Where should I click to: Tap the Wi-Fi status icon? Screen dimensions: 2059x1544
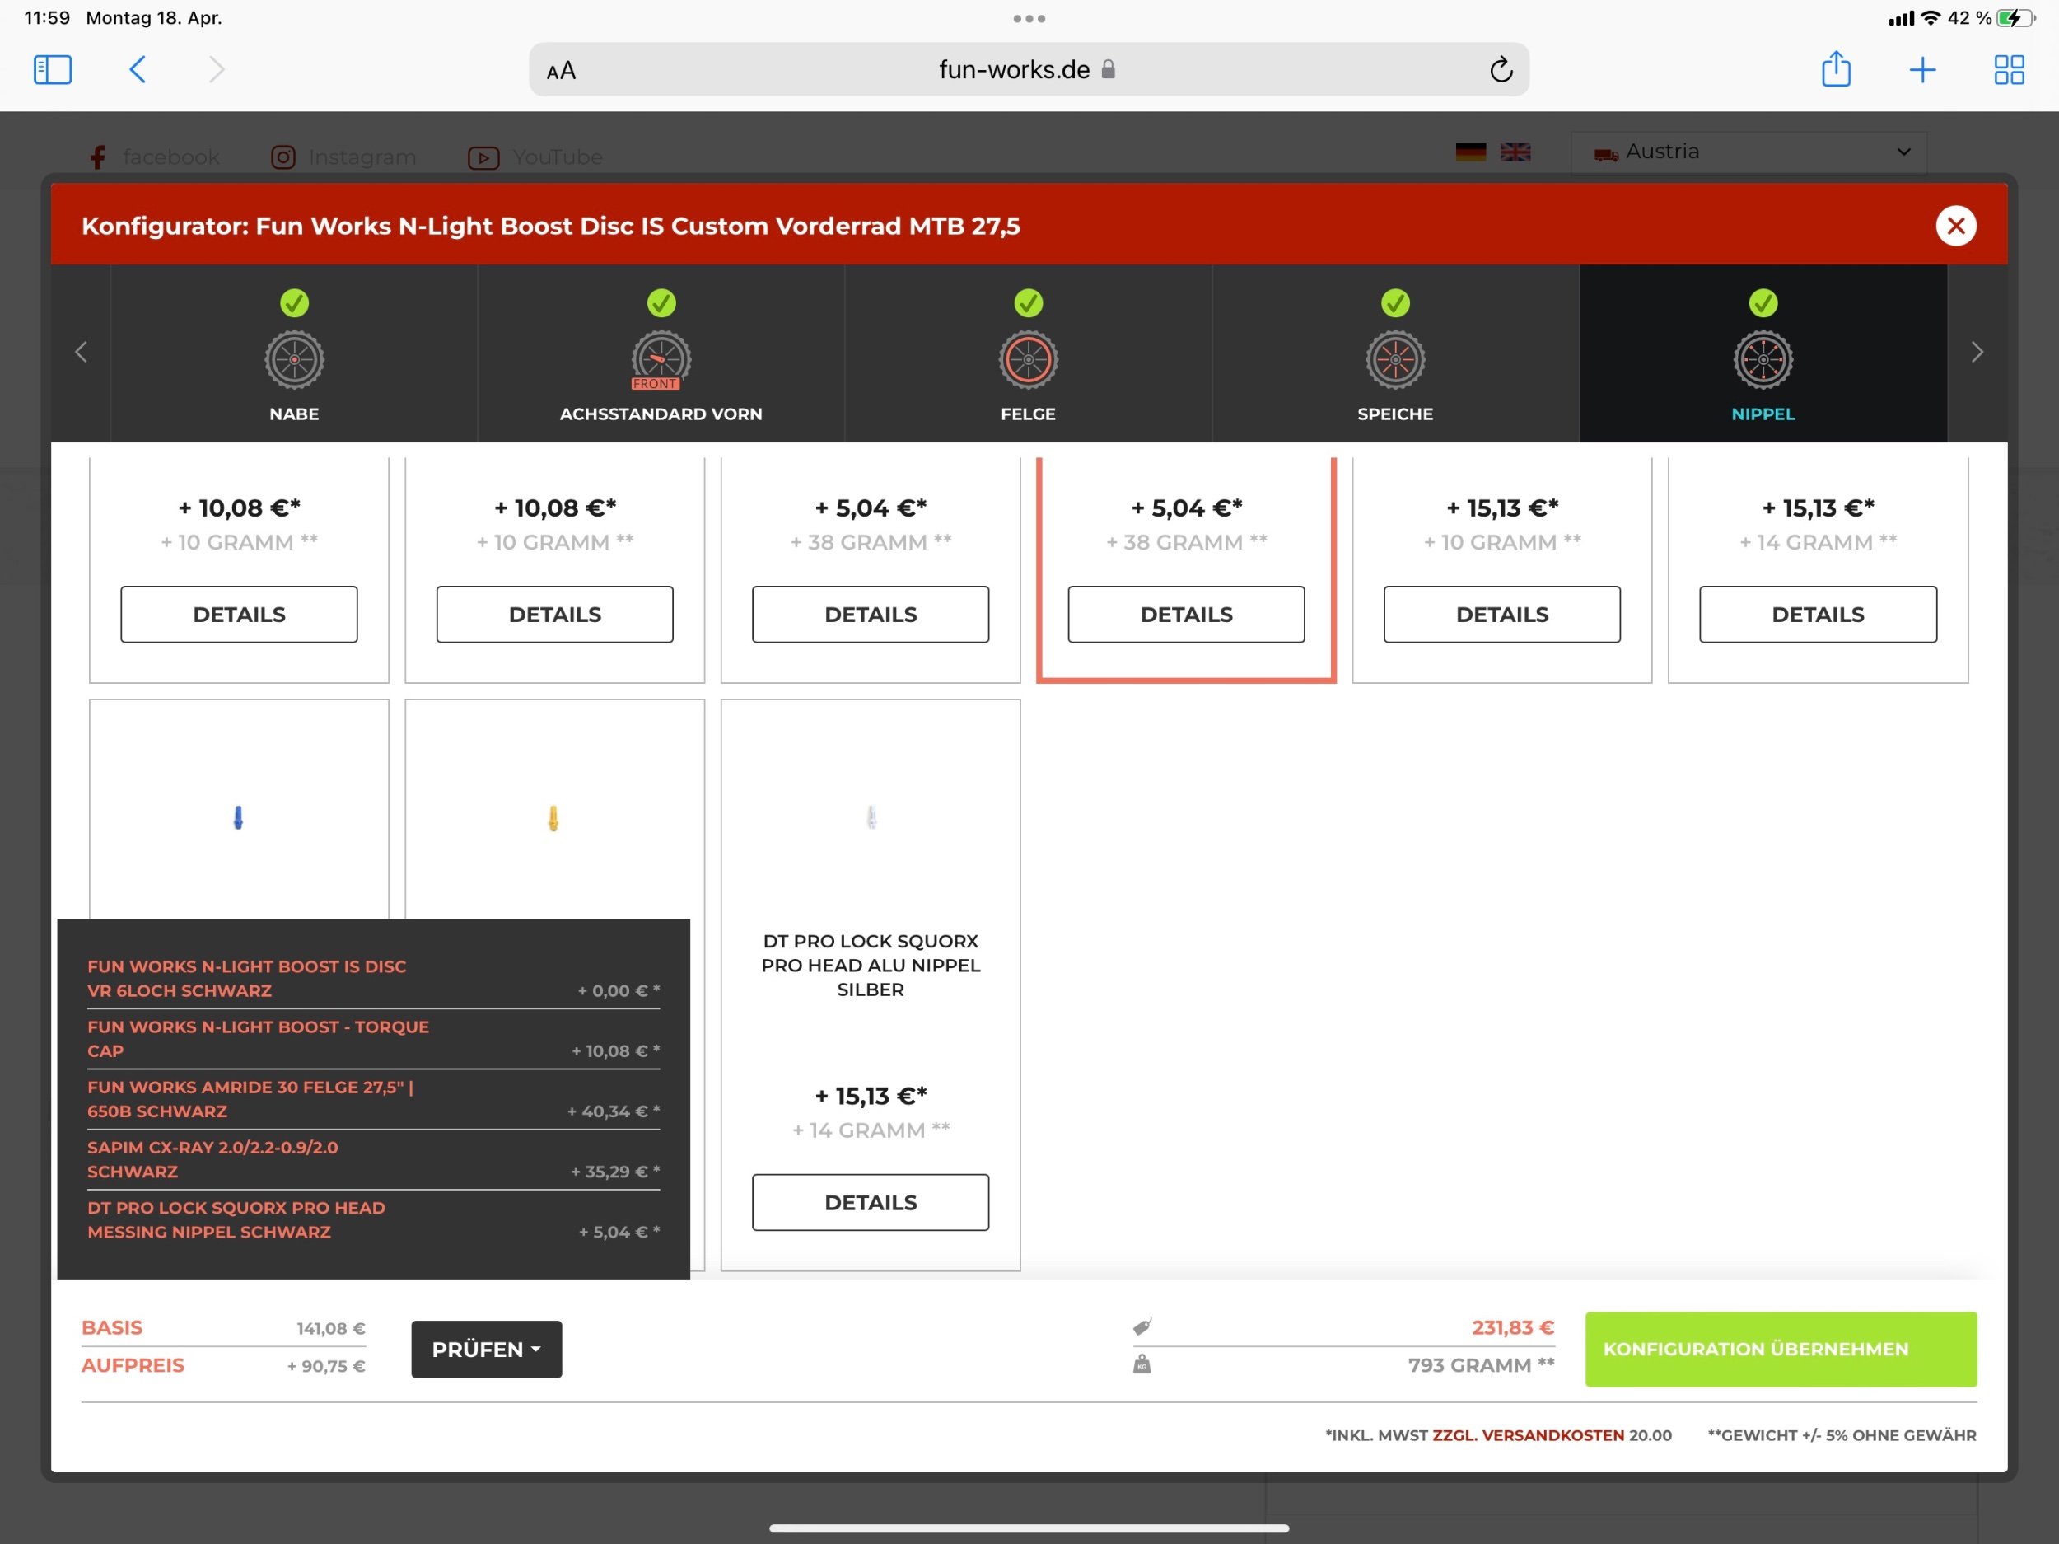click(x=1930, y=17)
